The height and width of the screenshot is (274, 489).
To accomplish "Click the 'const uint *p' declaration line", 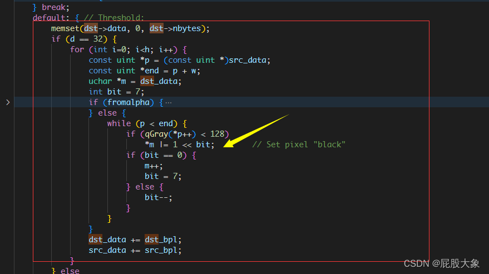I will point(179,60).
